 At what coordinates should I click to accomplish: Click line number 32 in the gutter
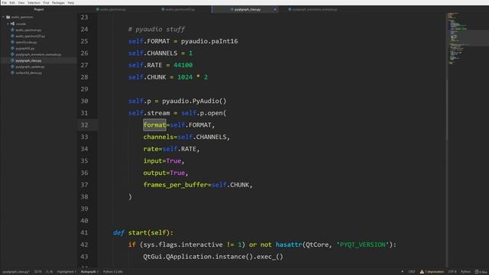tap(84, 125)
